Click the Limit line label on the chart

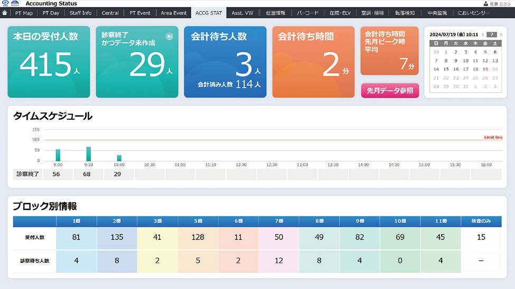(x=493, y=138)
